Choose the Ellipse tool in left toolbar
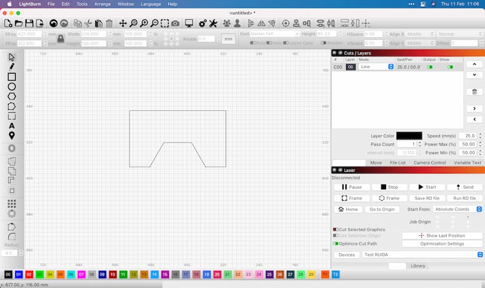Image resolution: width=485 pixels, height=288 pixels. [12, 87]
